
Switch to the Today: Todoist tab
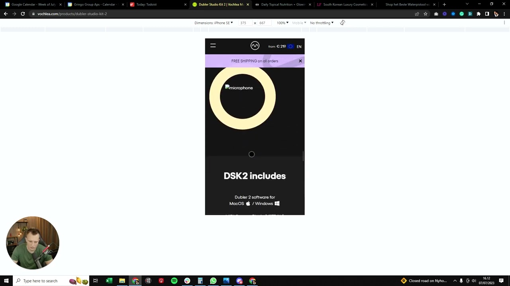pyautogui.click(x=158, y=4)
